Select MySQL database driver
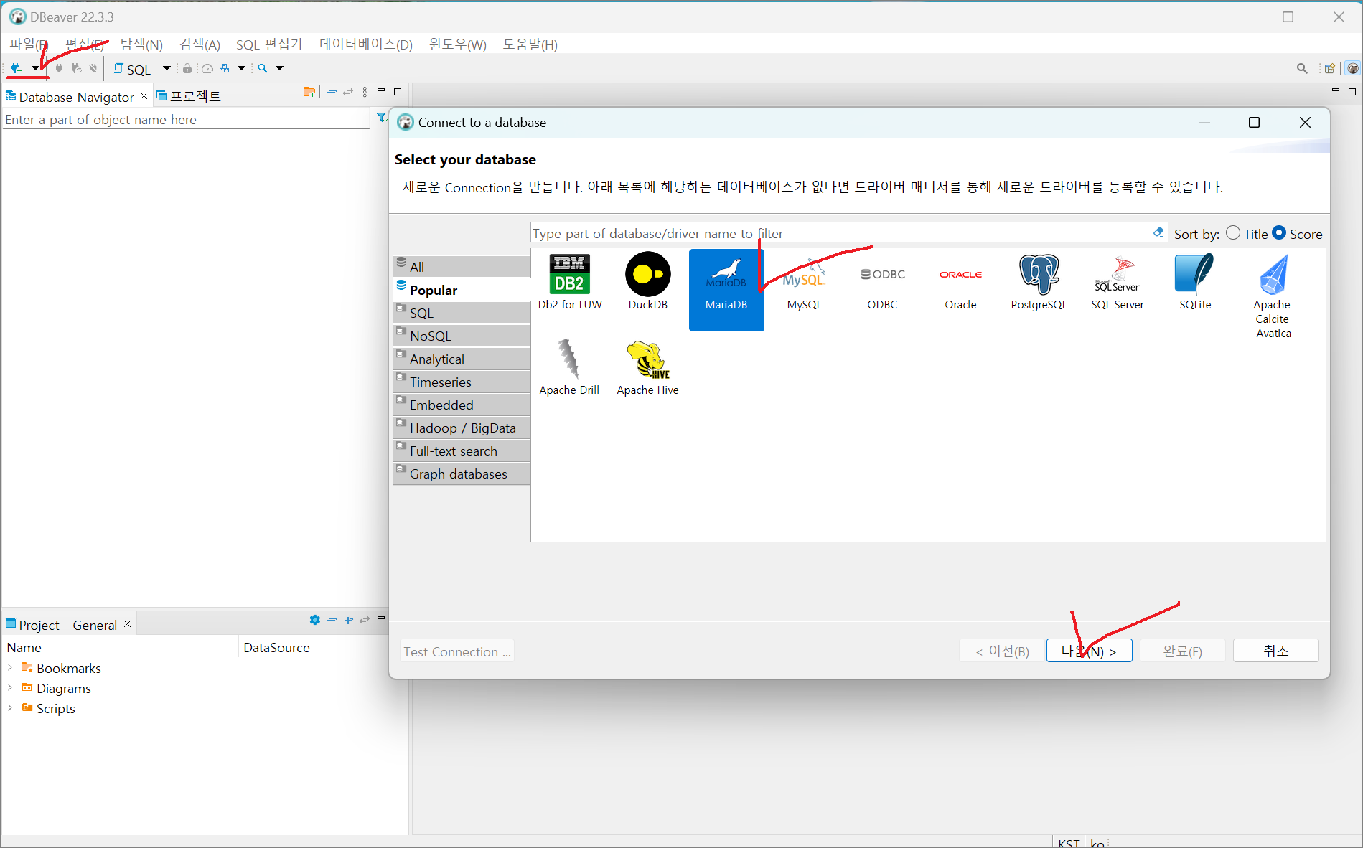 (x=804, y=283)
